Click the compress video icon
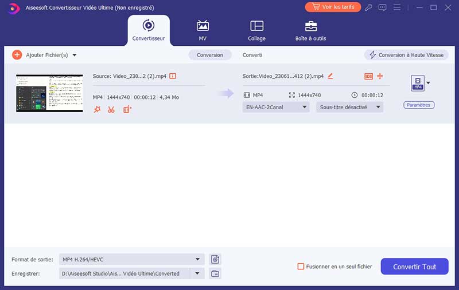459x290 pixels. [380, 76]
